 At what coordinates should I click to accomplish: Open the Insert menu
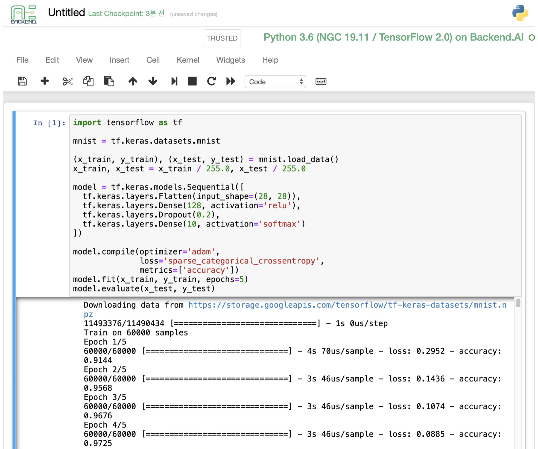119,60
